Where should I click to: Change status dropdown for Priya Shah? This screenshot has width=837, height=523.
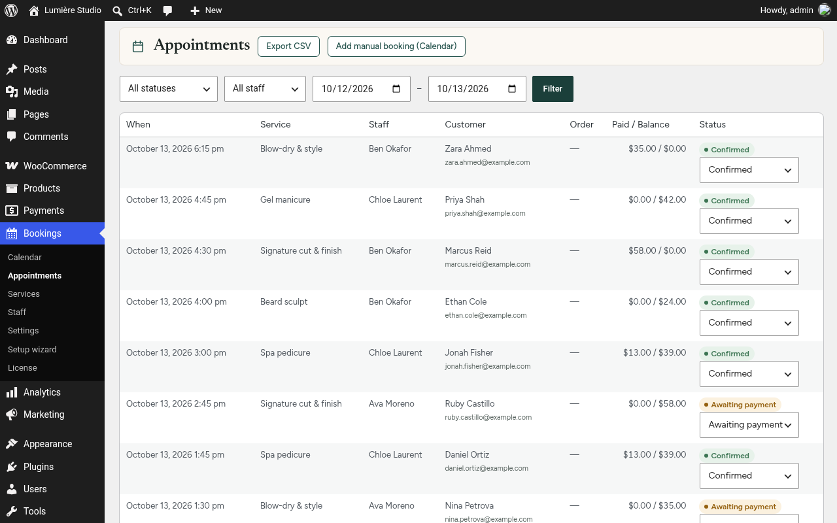749,221
